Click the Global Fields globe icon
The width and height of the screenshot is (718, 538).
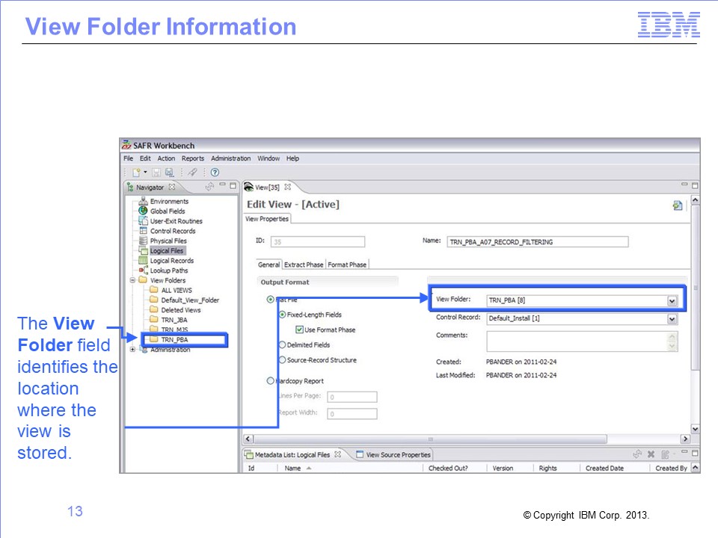point(144,211)
